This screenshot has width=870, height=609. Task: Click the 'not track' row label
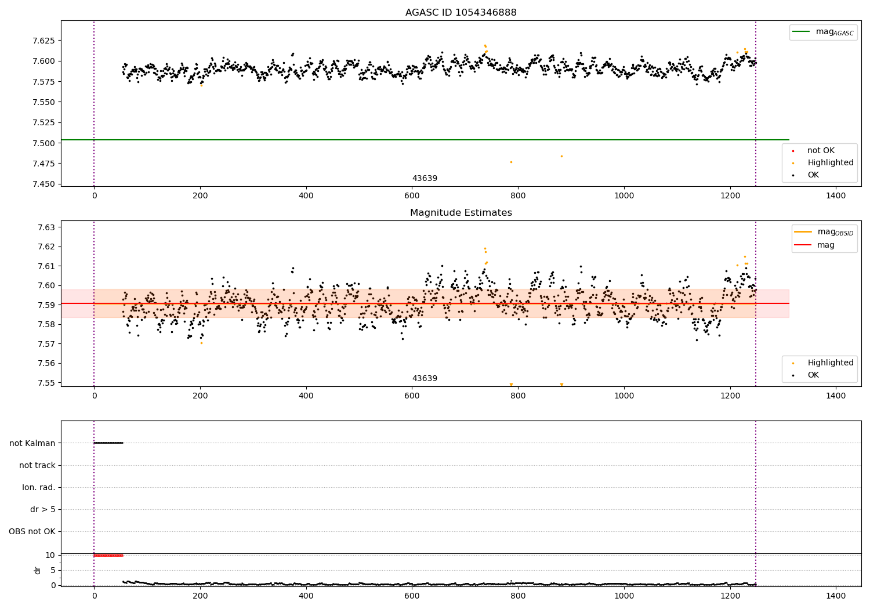point(37,466)
